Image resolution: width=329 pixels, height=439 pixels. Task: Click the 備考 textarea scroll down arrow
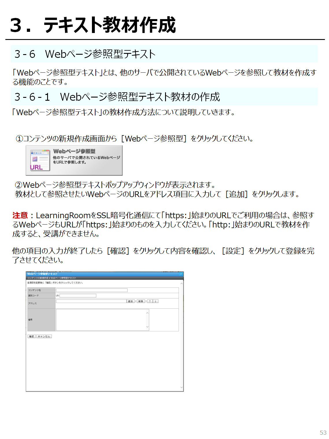point(147,327)
